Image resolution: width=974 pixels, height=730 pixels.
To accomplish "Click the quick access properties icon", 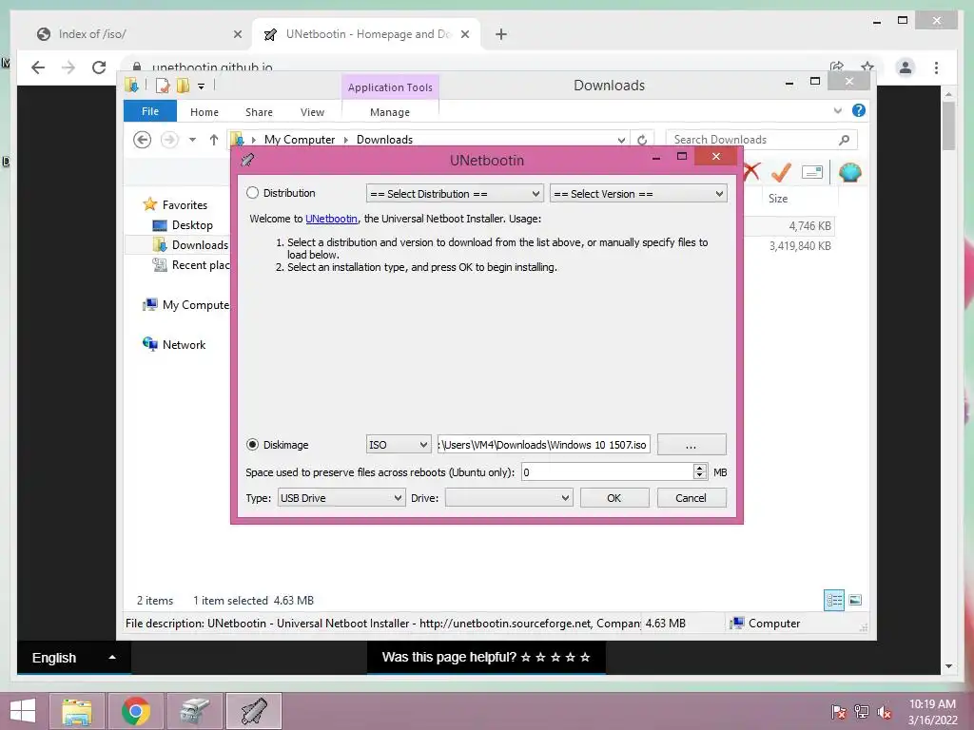I will point(163,85).
